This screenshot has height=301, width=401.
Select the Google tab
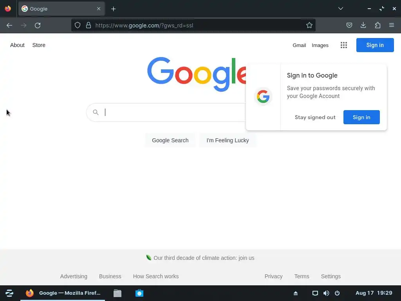point(61,9)
